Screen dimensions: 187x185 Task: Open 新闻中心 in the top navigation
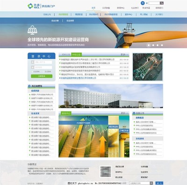(121, 8)
